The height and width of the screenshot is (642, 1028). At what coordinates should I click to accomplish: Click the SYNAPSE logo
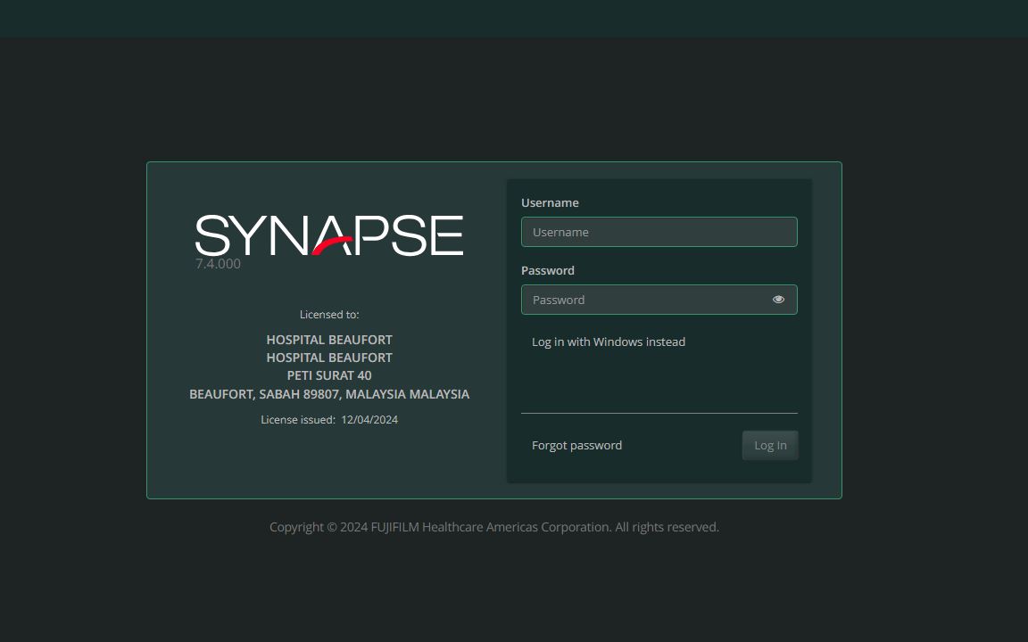point(329,235)
